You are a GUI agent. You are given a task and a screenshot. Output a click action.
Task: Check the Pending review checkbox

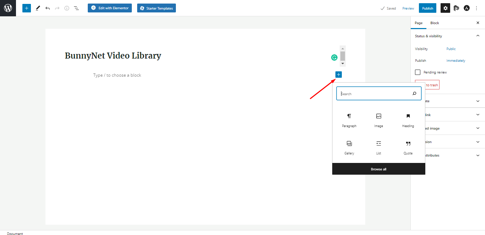point(418,72)
